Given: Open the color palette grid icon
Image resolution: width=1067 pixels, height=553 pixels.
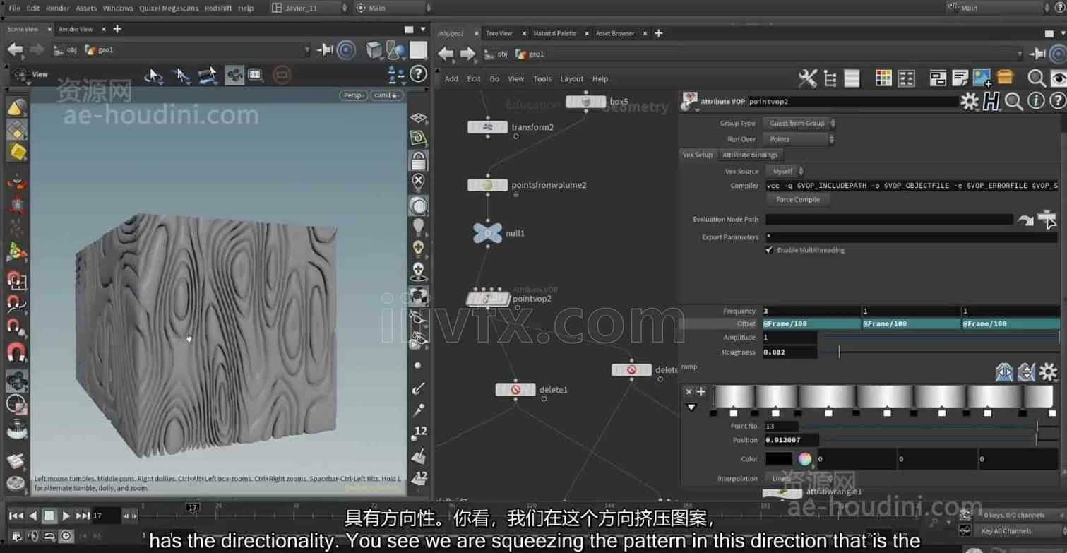Looking at the screenshot, I should [883, 78].
